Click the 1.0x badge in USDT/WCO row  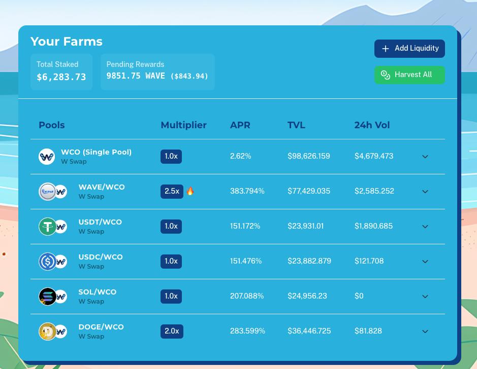(x=171, y=227)
